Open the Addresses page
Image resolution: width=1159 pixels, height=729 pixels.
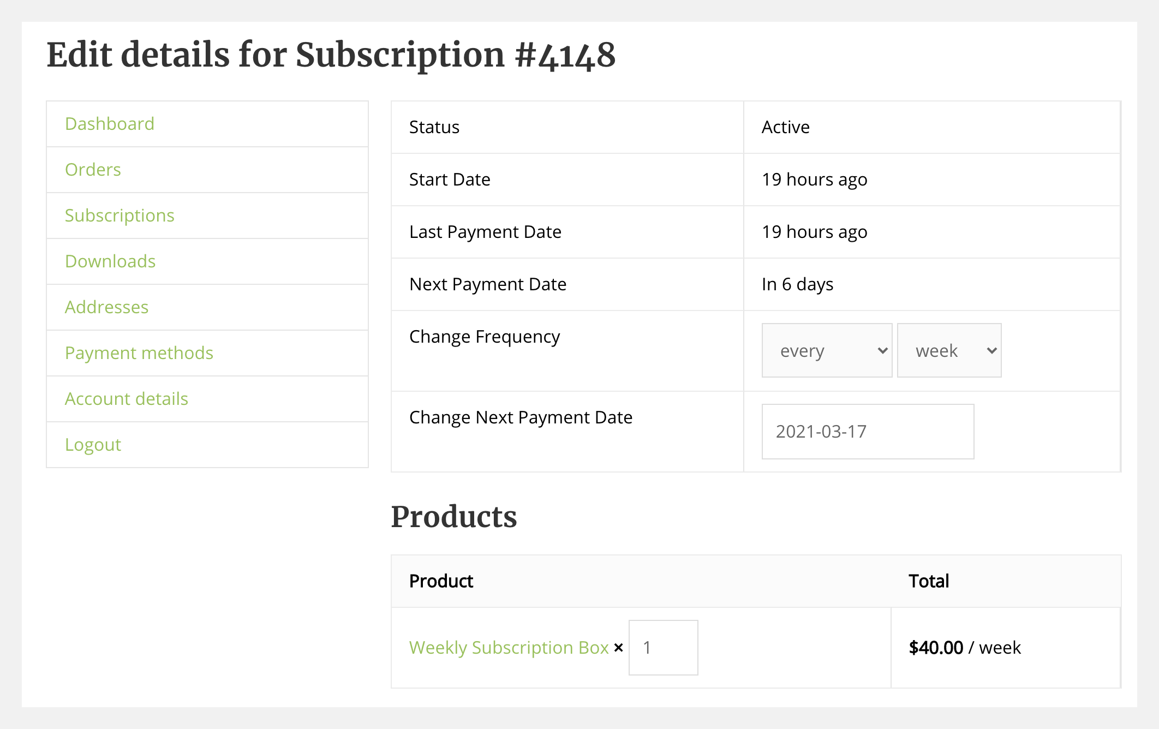[x=106, y=307]
